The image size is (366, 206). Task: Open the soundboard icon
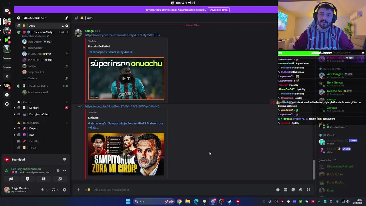[60, 179]
